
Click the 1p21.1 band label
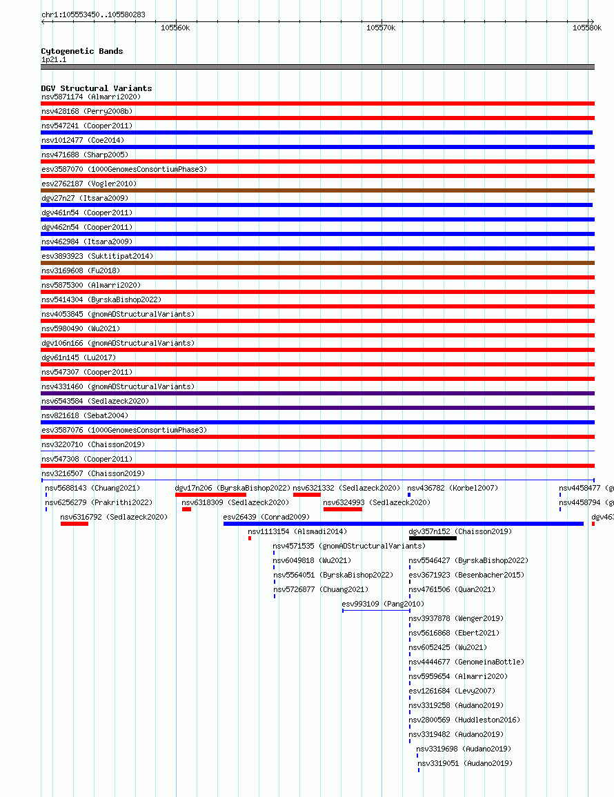point(54,59)
